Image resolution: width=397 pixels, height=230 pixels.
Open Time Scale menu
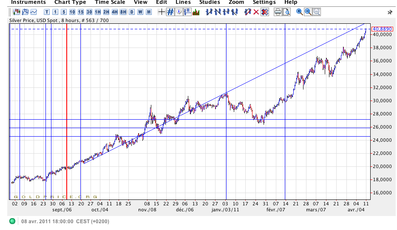click(110, 2)
